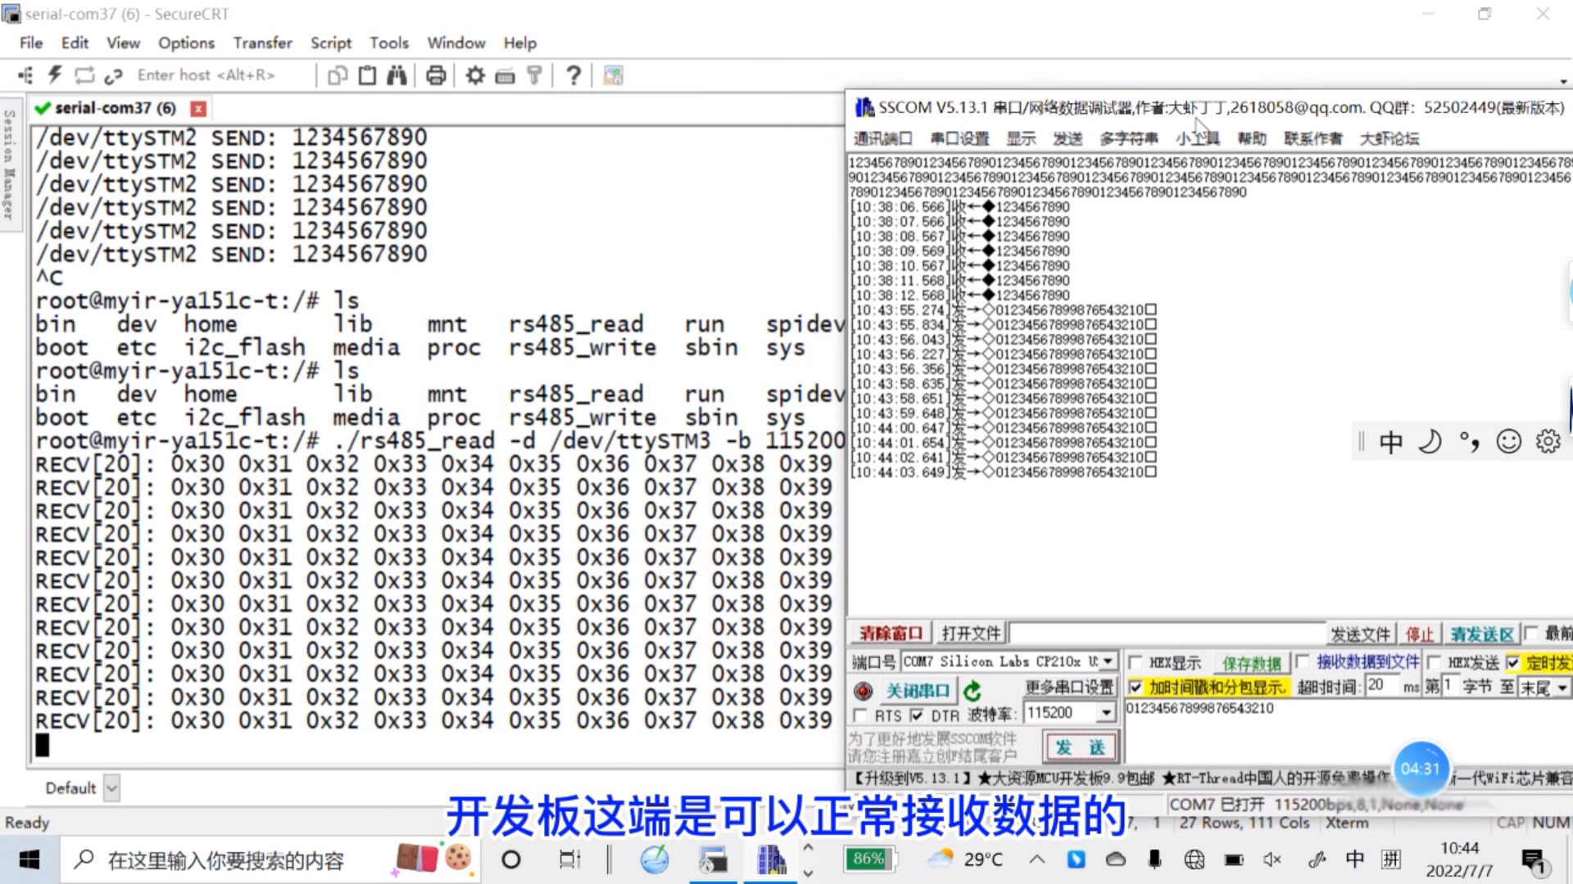Click 发送文件 send file button
Image resolution: width=1573 pixels, height=884 pixels.
click(1361, 634)
